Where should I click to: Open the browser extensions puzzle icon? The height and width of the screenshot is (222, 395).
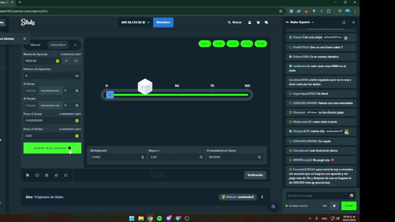(x=329, y=11)
